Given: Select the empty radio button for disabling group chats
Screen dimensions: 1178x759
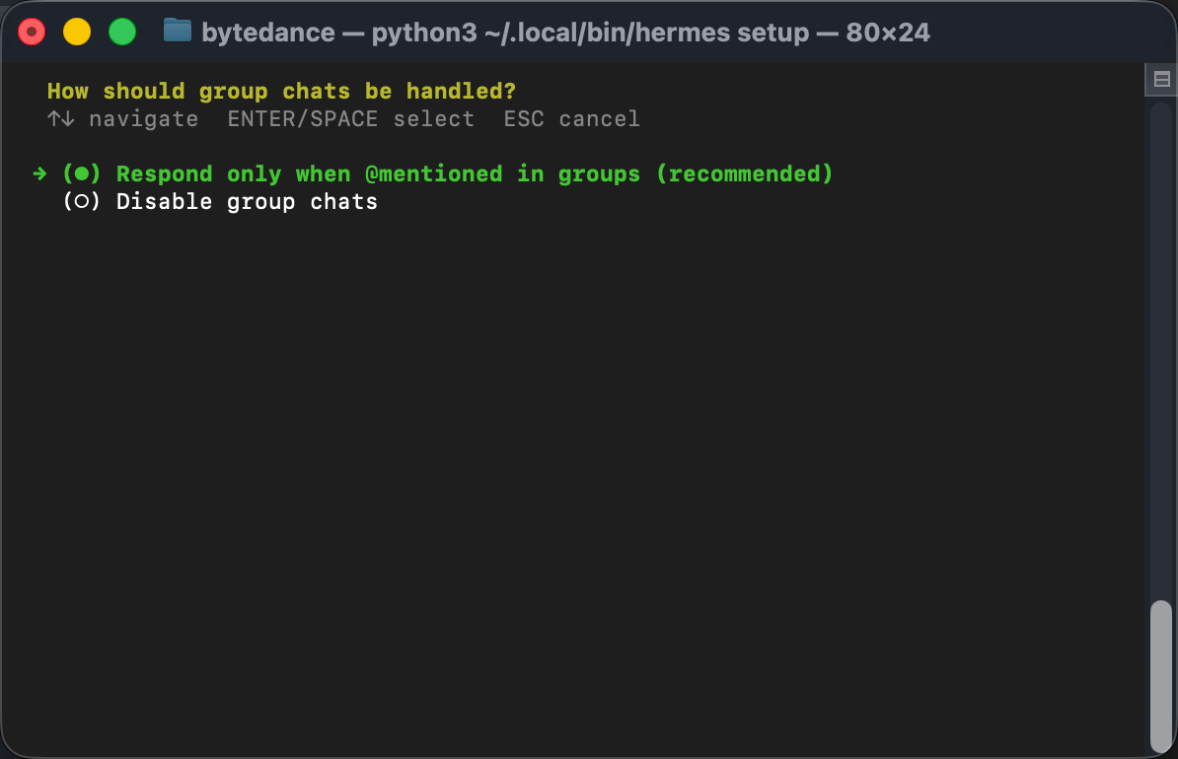Looking at the screenshot, I should coord(82,202).
